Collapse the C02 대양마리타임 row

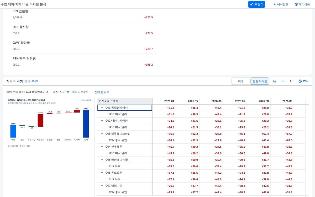pos(102,121)
